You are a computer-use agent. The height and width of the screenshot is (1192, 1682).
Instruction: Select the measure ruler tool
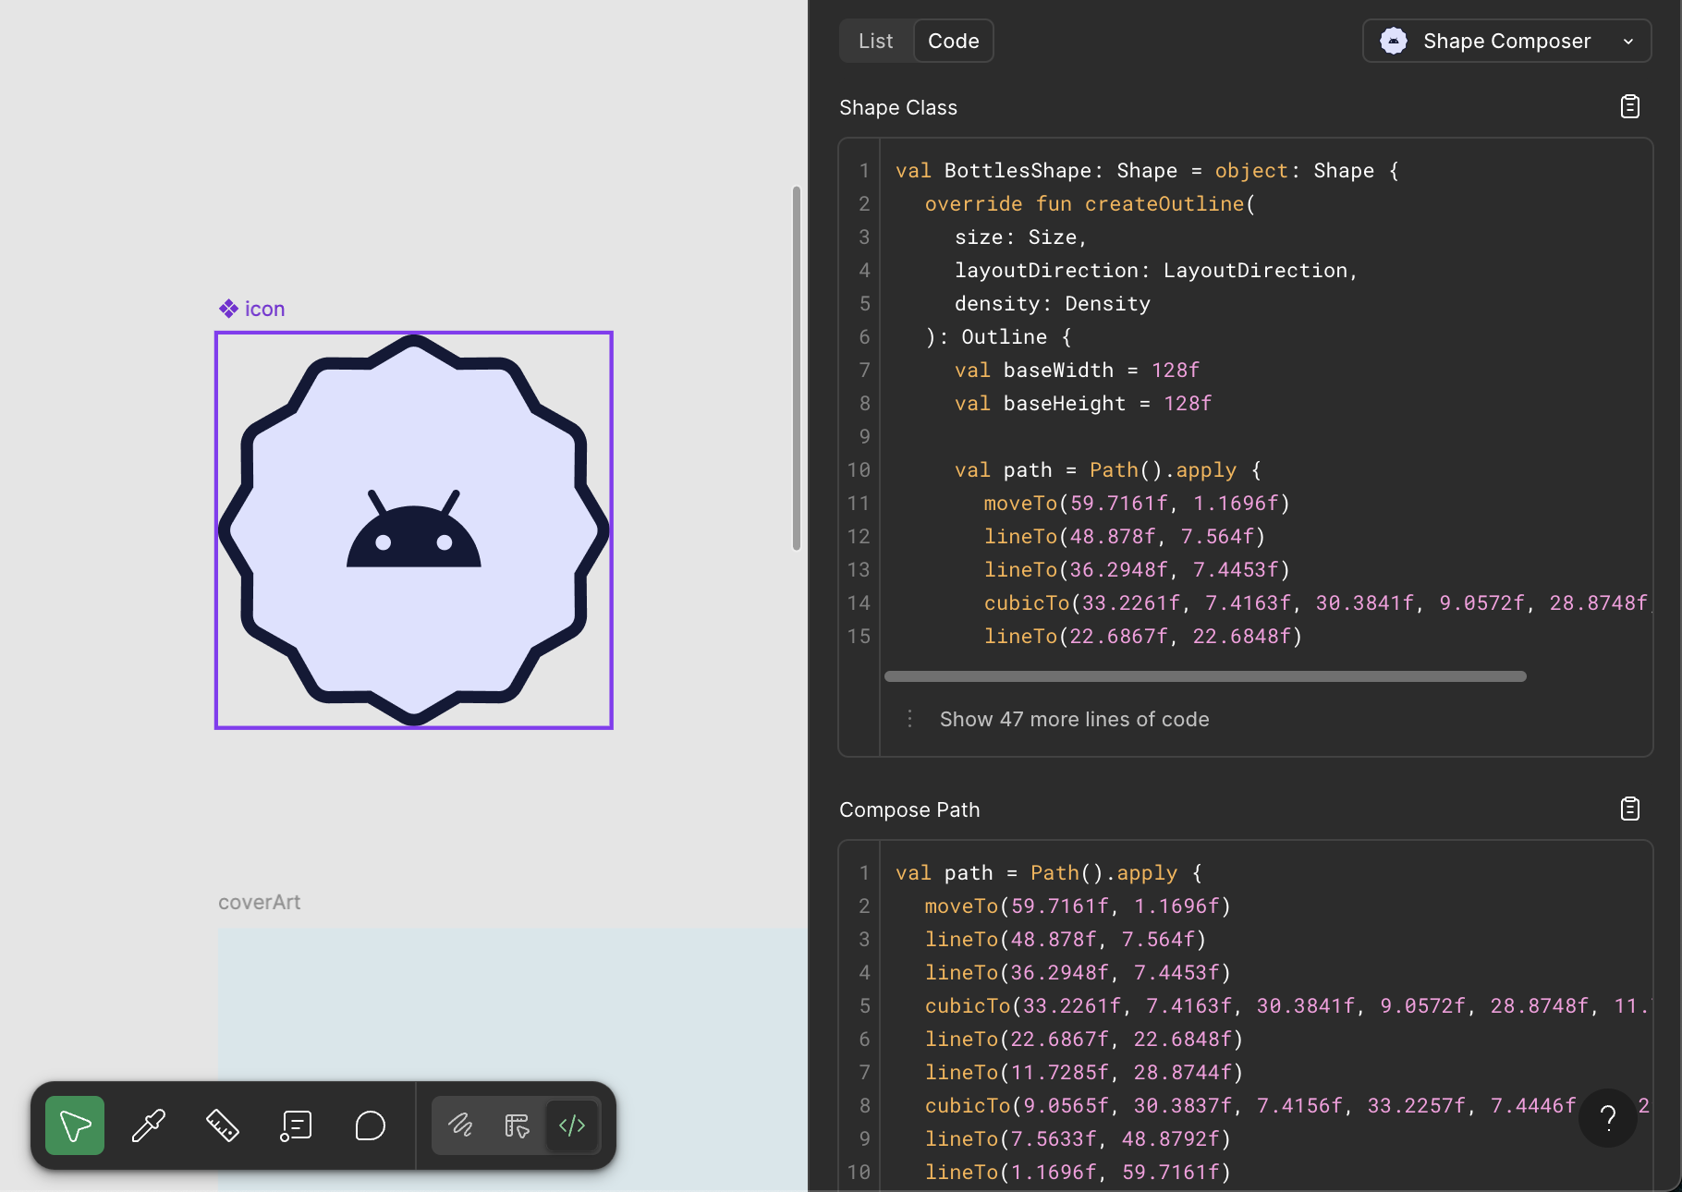pyautogui.click(x=223, y=1125)
